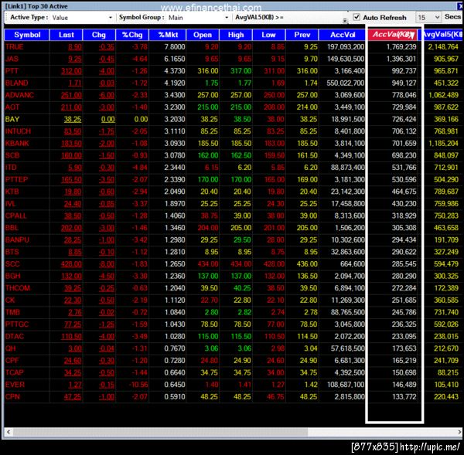Viewport: 464px width, 455px height.
Task: Click BAY change link 0.00
Action: [x=107, y=119]
